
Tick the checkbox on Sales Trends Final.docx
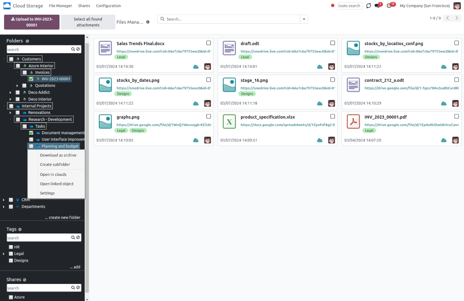[209, 43]
